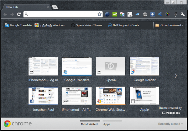Go back with the back arrow

(x=5, y=14)
